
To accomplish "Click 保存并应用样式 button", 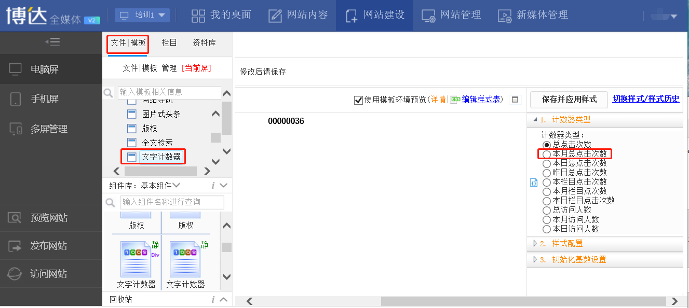I will coord(569,99).
